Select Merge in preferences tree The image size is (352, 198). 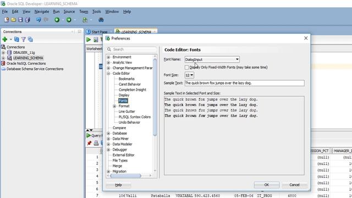(117, 166)
